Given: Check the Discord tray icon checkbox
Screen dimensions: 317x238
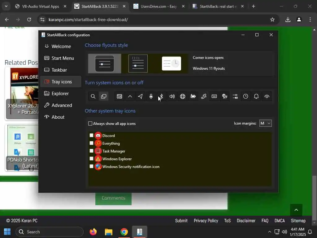Looking at the screenshot, I should click(x=91, y=135).
